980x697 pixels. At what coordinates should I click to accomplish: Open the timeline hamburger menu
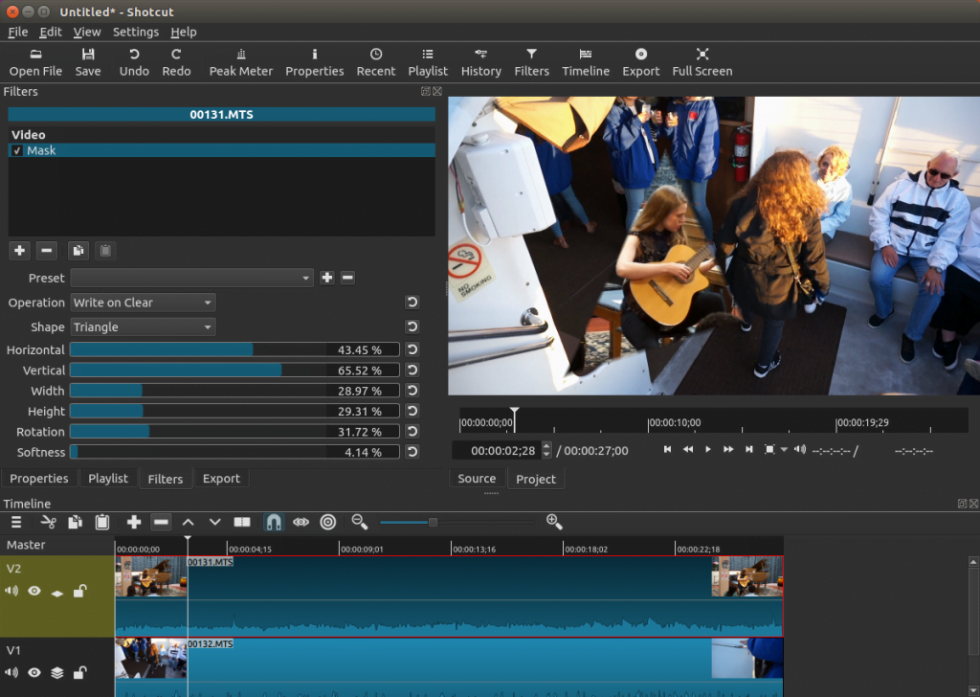click(x=16, y=522)
